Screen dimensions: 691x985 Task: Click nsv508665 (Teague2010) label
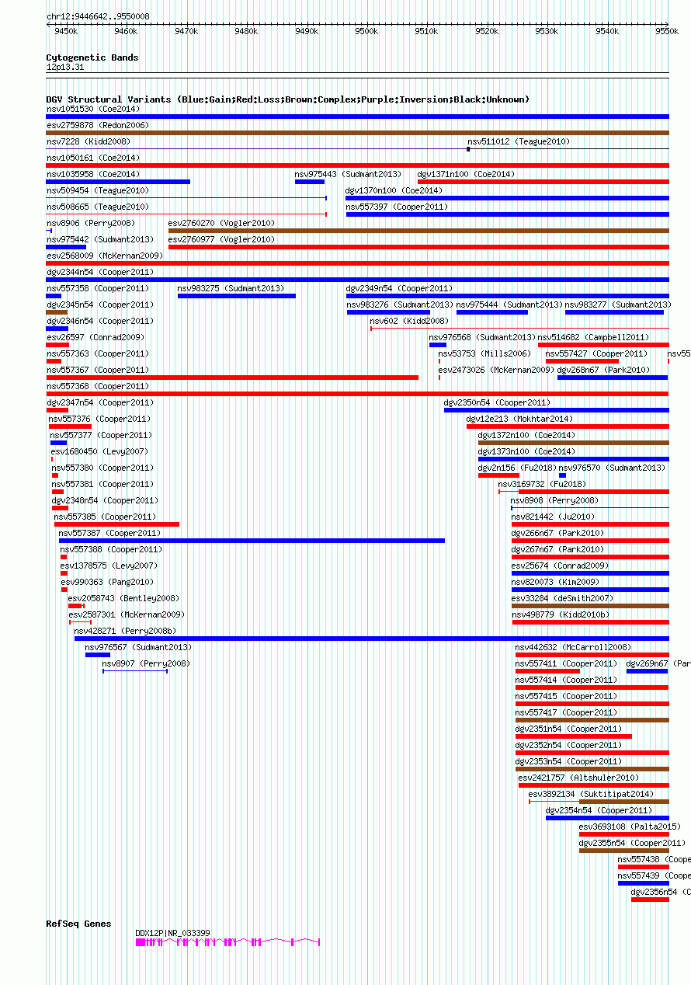(98, 207)
